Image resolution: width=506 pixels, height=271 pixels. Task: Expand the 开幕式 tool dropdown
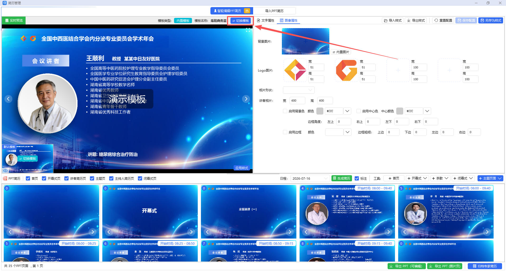click(425, 178)
